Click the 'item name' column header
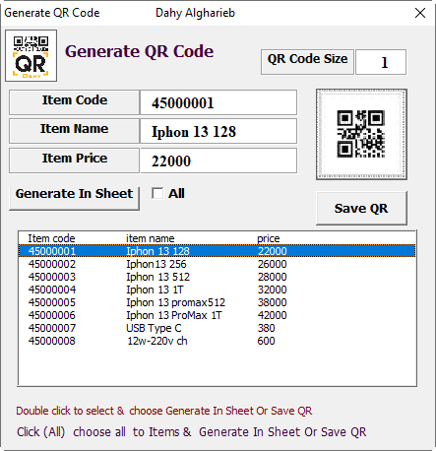Image resolution: width=436 pixels, height=451 pixels. 151,238
